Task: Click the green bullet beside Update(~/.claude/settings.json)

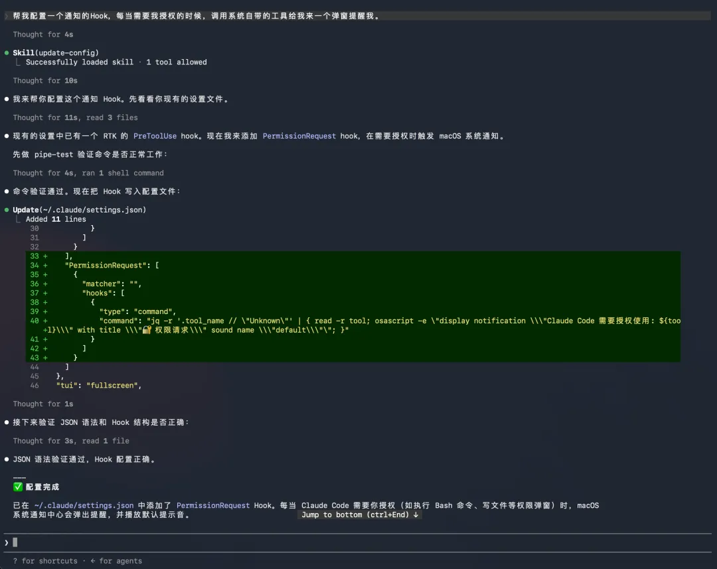Action: 7,210
